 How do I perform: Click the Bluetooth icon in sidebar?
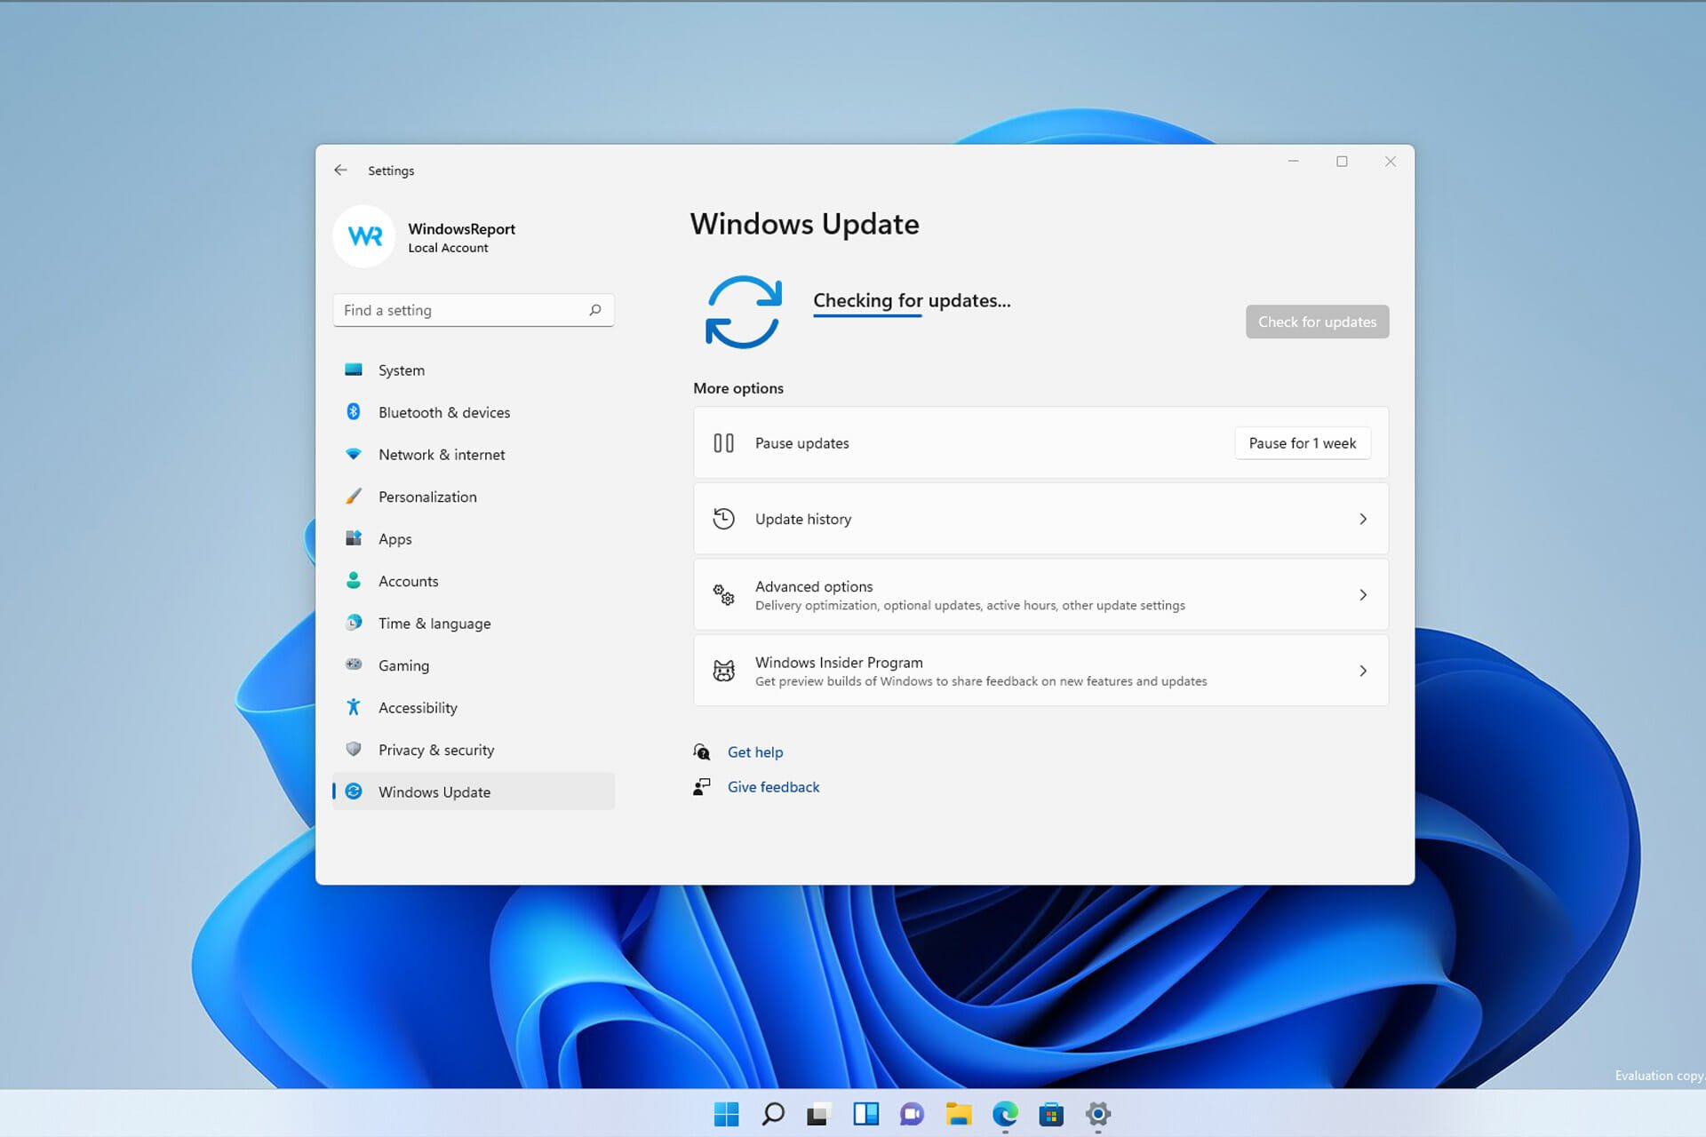point(354,411)
